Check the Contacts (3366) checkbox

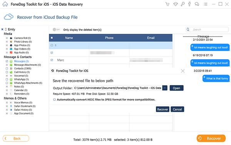coord(7,68)
